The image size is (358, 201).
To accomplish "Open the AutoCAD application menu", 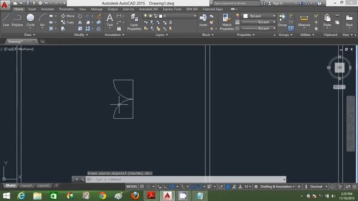I will click(4, 4).
